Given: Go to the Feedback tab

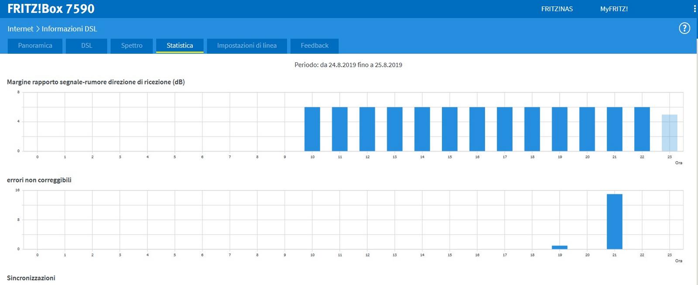Looking at the screenshot, I should click(315, 46).
